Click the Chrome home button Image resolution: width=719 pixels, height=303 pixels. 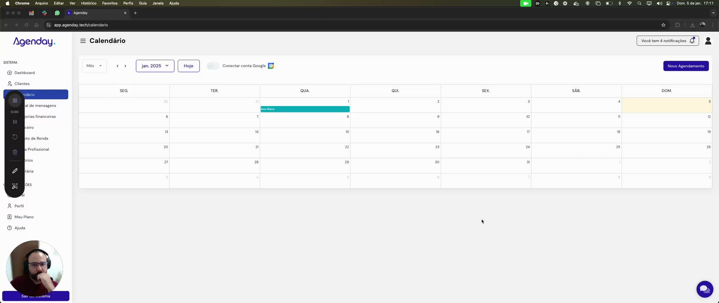[x=36, y=25]
